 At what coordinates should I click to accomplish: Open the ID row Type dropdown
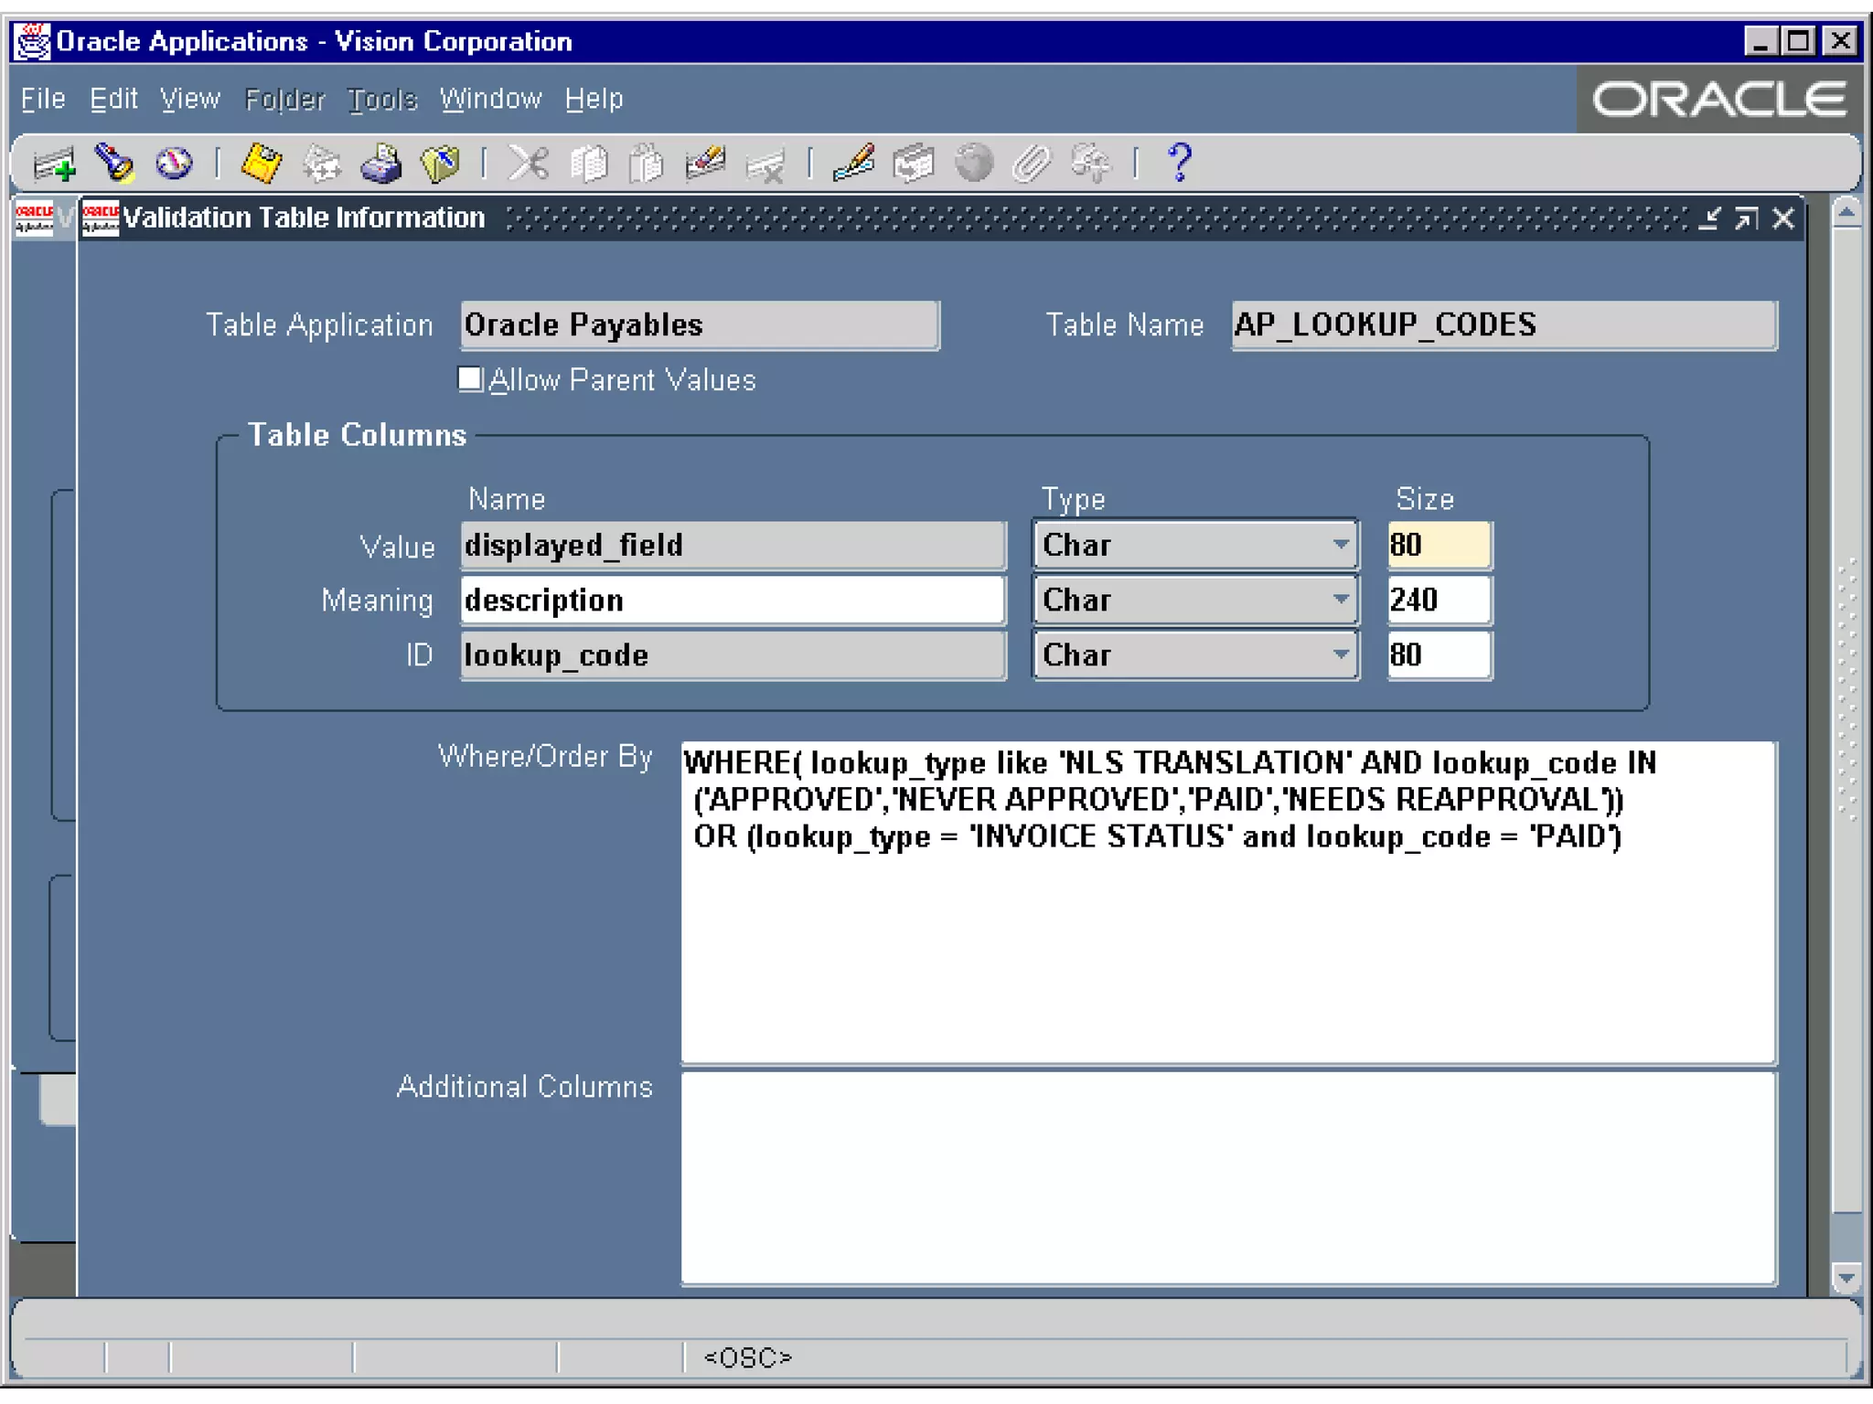(x=1340, y=654)
